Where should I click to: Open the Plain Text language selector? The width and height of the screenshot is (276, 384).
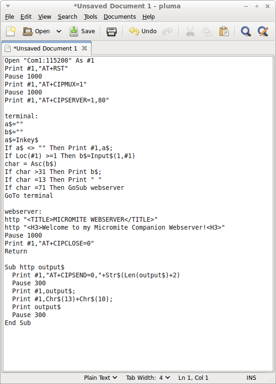[100, 377]
